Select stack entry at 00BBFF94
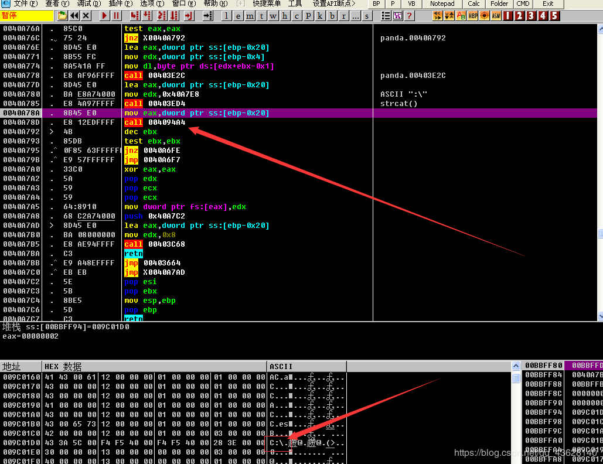603x464 pixels. click(563, 412)
